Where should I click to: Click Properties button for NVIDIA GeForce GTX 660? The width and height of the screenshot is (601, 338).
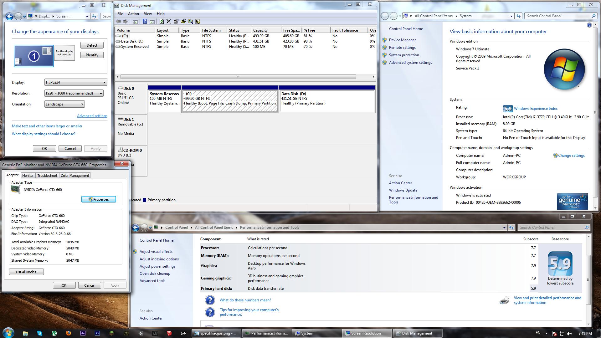point(99,199)
